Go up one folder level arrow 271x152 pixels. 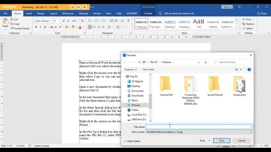[x=139, y=62]
